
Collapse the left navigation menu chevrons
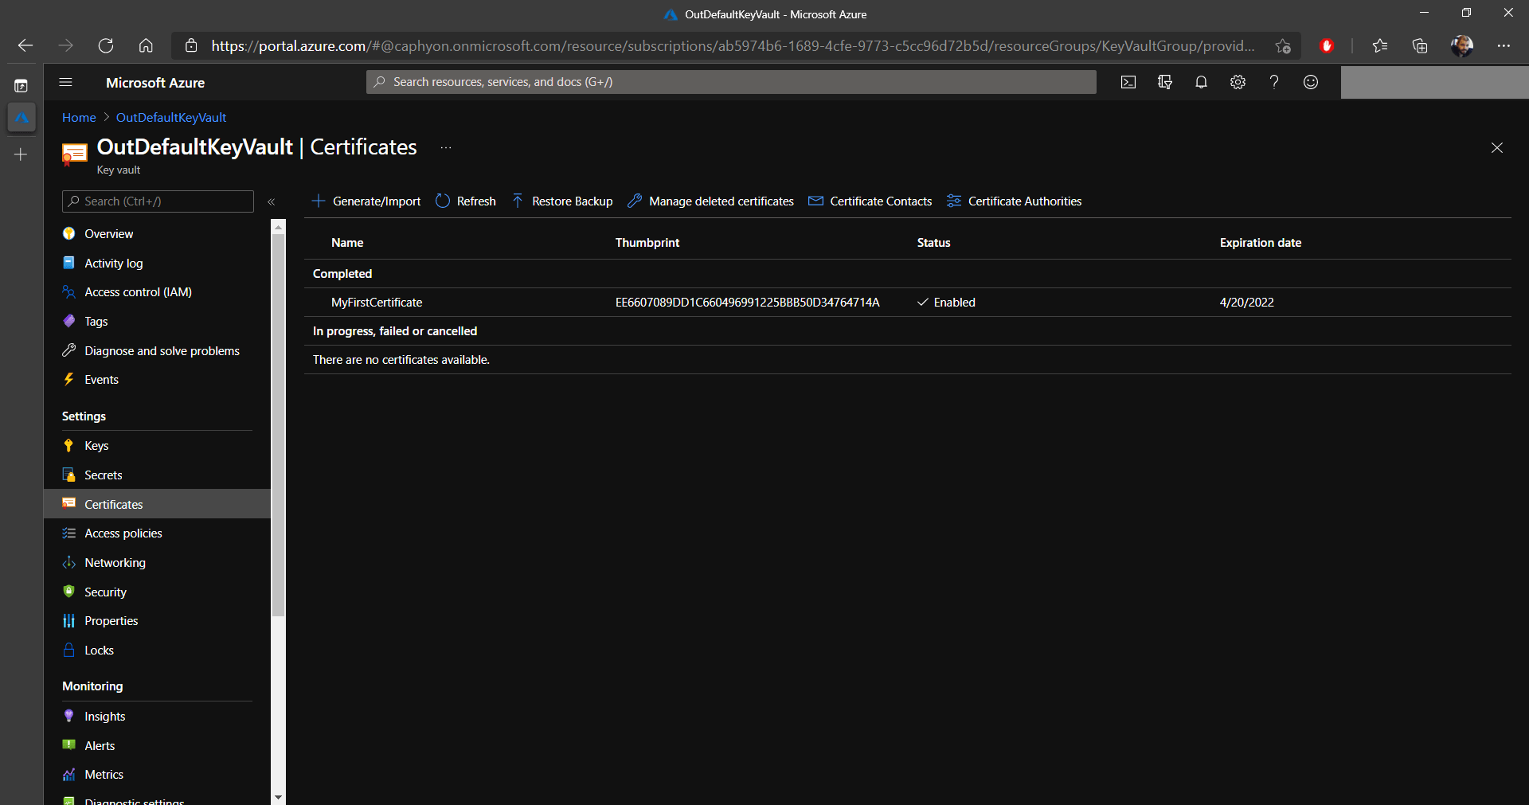coord(272,201)
